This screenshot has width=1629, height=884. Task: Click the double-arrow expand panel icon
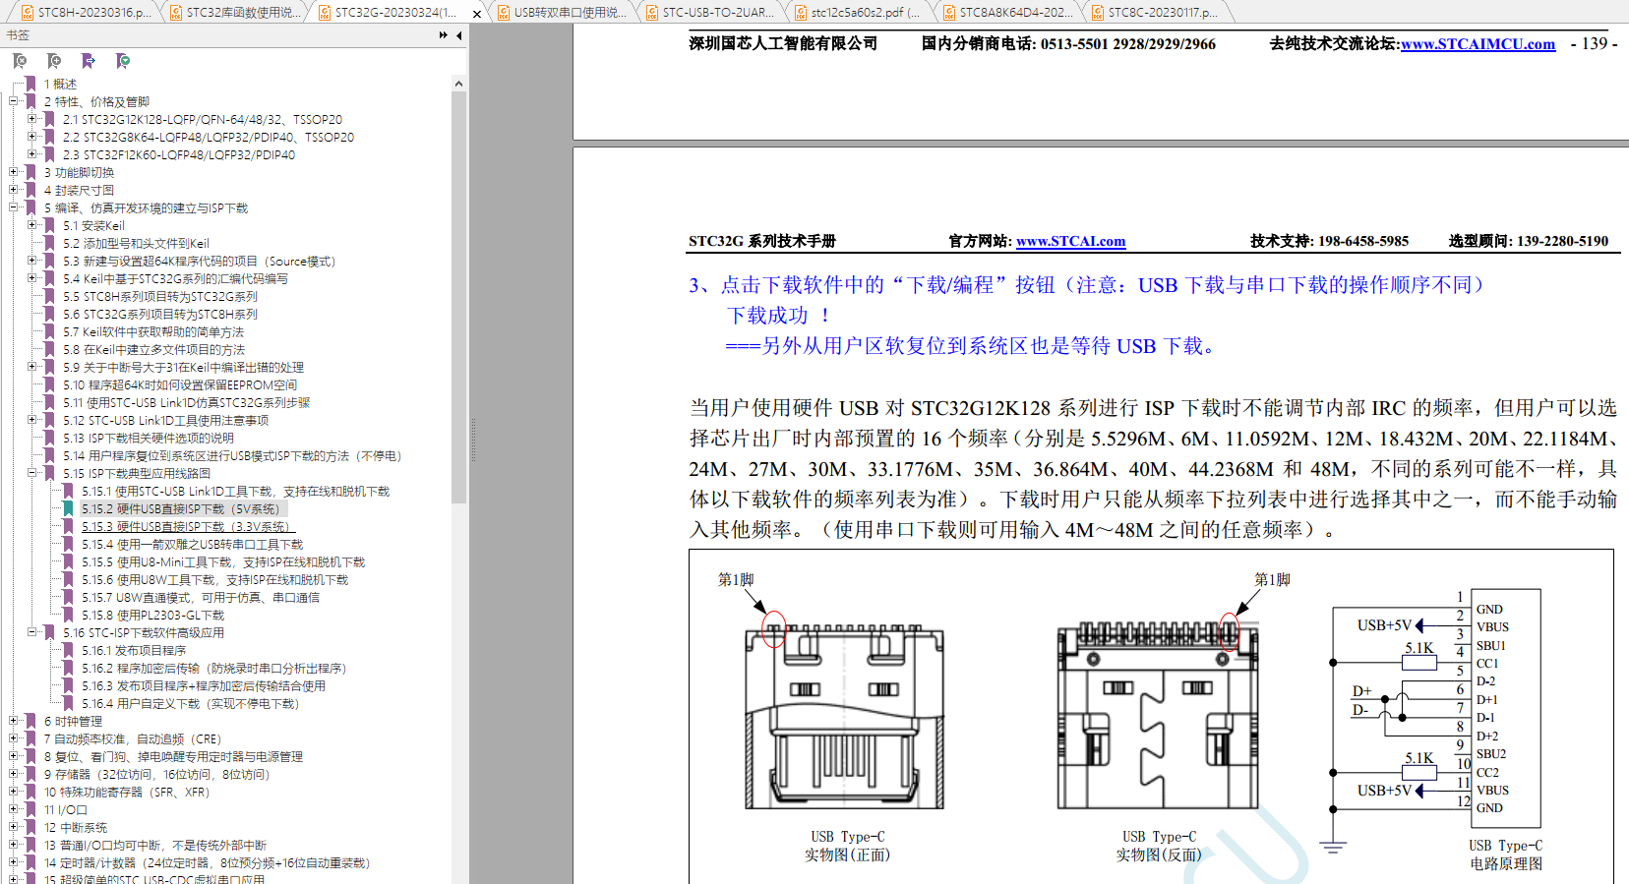[x=444, y=35]
